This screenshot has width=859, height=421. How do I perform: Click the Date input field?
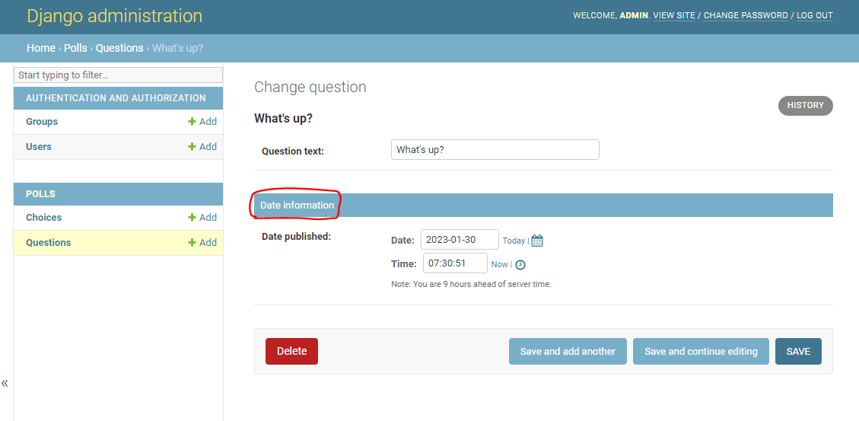pyautogui.click(x=460, y=240)
